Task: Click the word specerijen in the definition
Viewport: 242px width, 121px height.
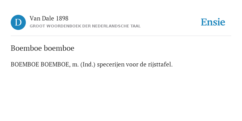Action: coord(111,65)
